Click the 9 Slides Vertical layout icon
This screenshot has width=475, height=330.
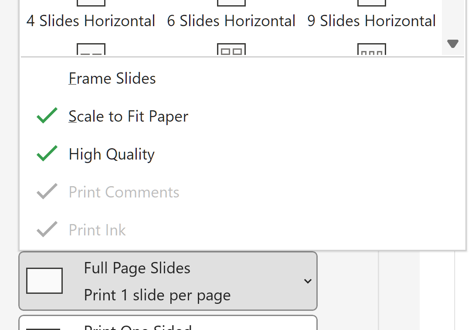(x=372, y=49)
